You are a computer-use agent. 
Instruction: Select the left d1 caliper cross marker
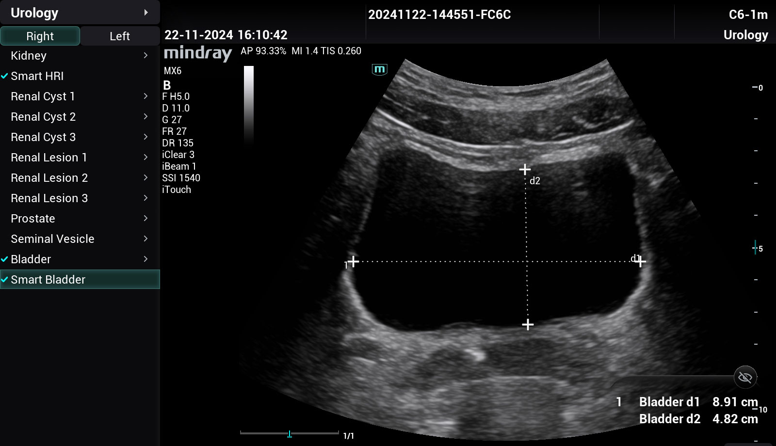coord(353,261)
